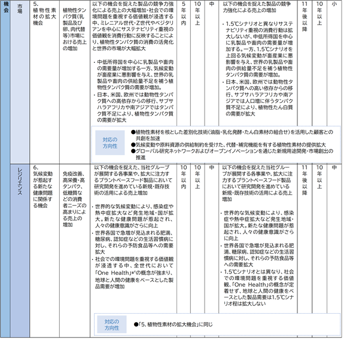Click '中' cell beside '10年以内' row 6 columns
The image size is (344, 340).
212,168
